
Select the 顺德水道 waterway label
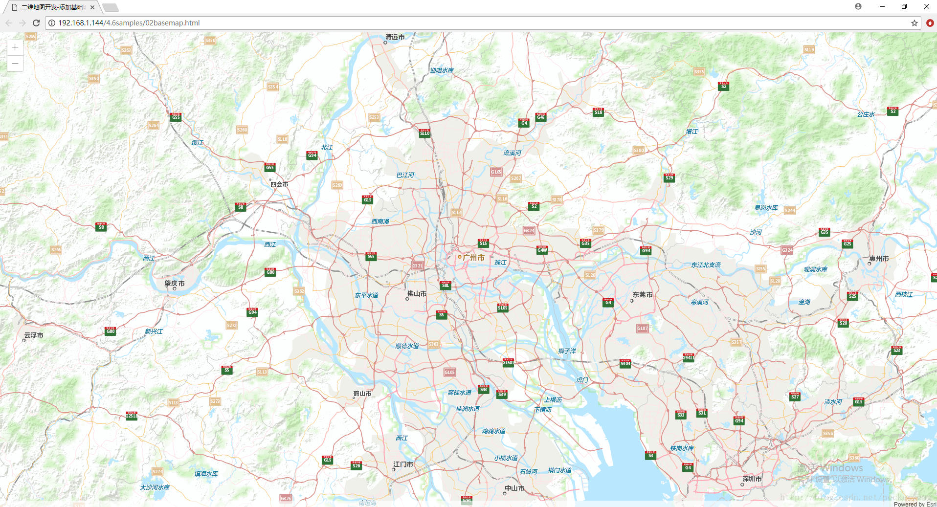(x=407, y=346)
